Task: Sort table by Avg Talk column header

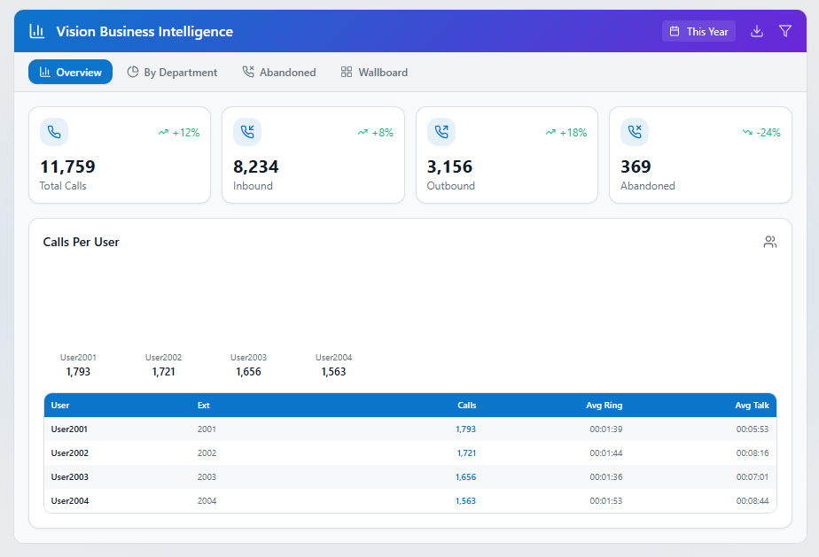Action: tap(752, 406)
